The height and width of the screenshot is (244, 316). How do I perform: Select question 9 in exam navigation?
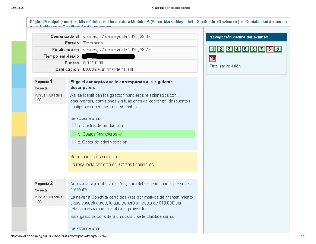[x=278, y=49]
